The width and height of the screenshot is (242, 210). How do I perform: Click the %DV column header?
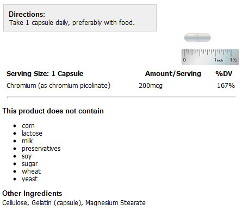224,74
